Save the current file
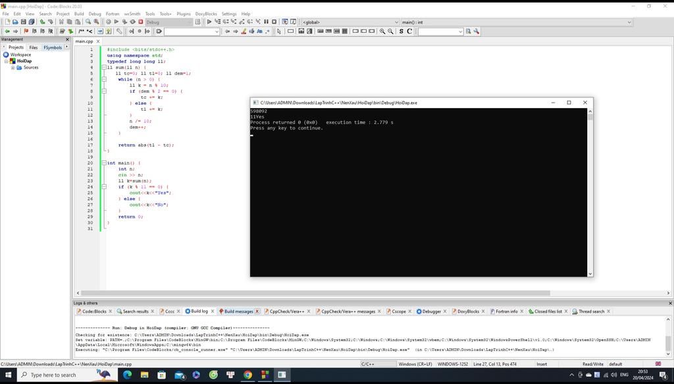 tap(23, 22)
